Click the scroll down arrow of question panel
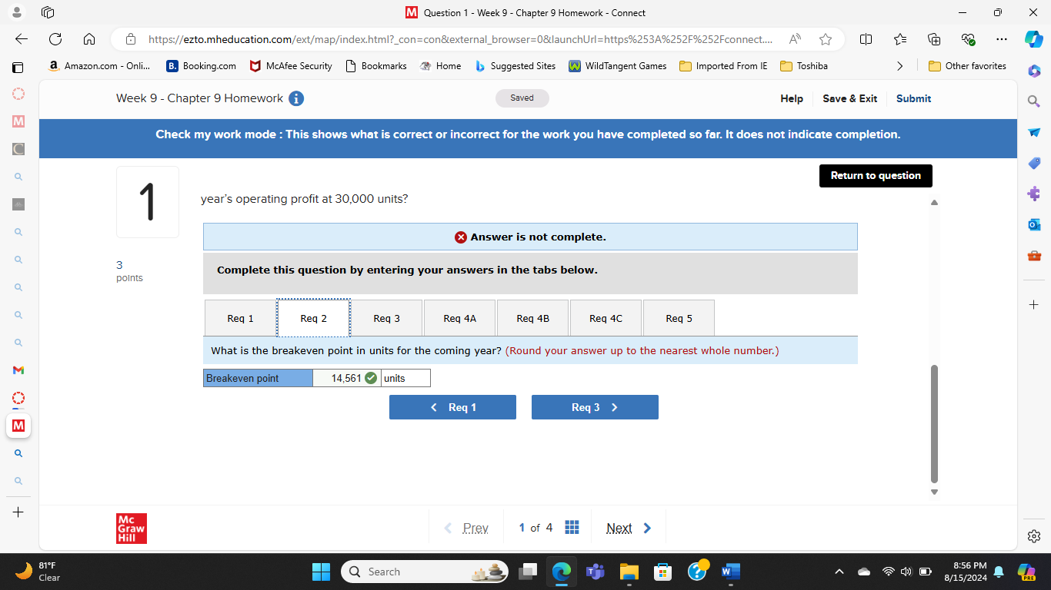 pos(935,492)
